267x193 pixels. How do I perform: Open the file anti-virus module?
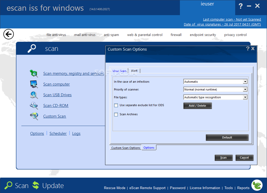[x=56, y=35]
